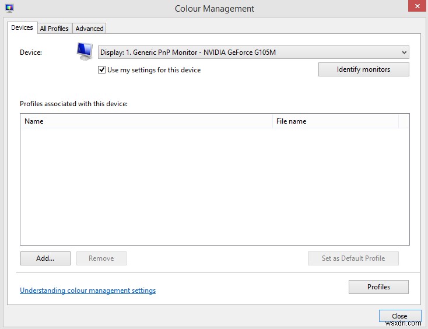Click the Profiles button

378,287
